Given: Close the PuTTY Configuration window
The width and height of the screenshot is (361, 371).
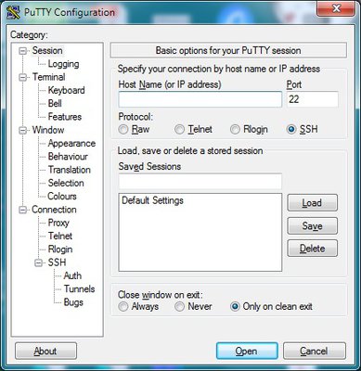Looking at the screenshot, I should pyautogui.click(x=336, y=8).
